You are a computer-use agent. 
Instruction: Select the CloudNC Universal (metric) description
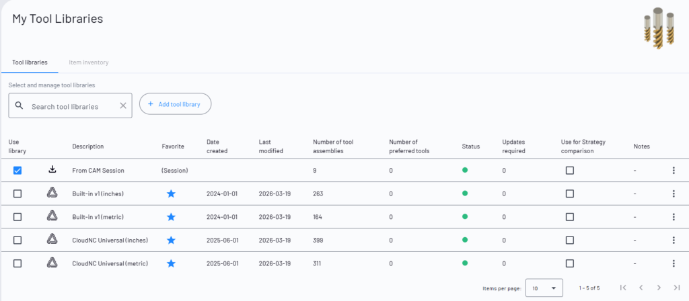click(x=110, y=263)
